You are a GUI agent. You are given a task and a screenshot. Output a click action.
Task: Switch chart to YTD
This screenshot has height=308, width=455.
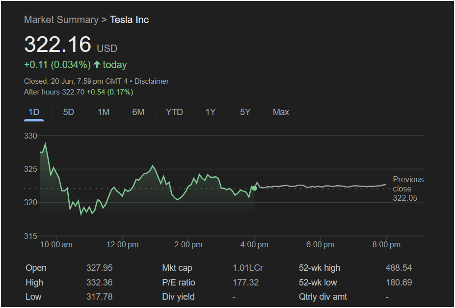(x=174, y=112)
